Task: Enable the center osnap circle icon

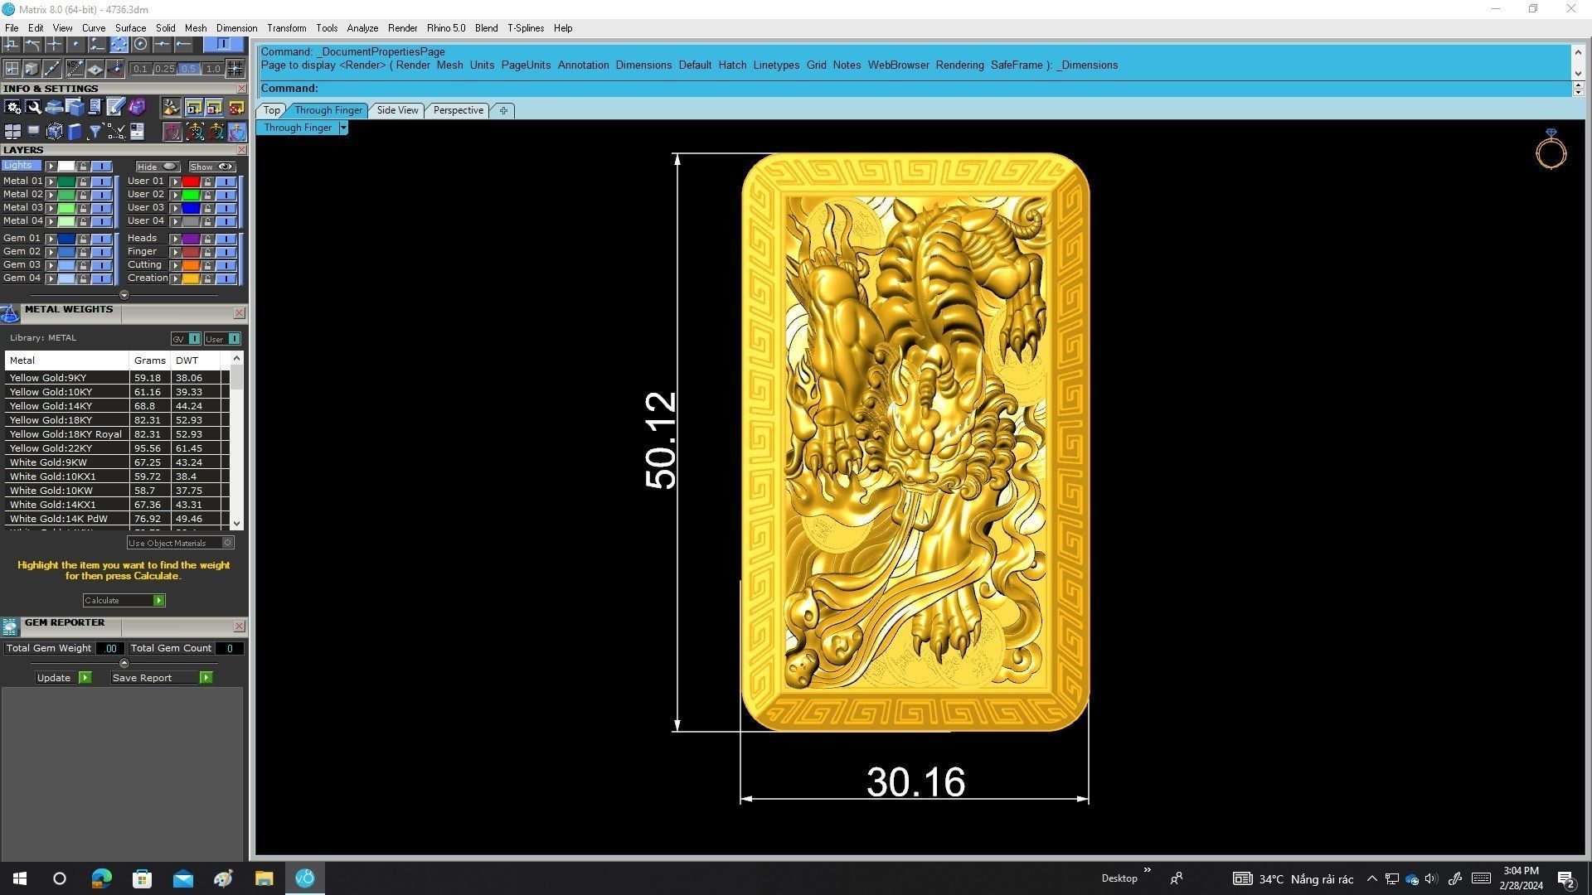Action: (x=140, y=43)
